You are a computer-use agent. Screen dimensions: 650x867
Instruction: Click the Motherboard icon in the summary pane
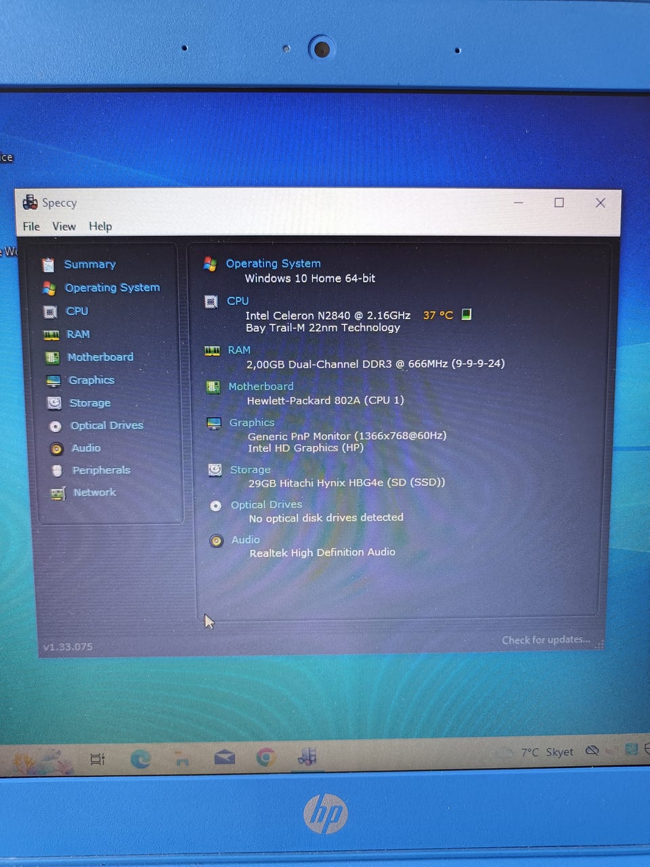pyautogui.click(x=213, y=387)
